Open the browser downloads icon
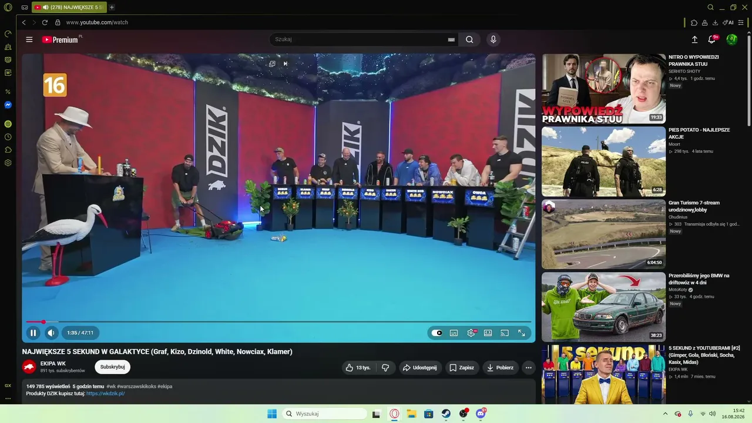The image size is (752, 423). pos(715,22)
